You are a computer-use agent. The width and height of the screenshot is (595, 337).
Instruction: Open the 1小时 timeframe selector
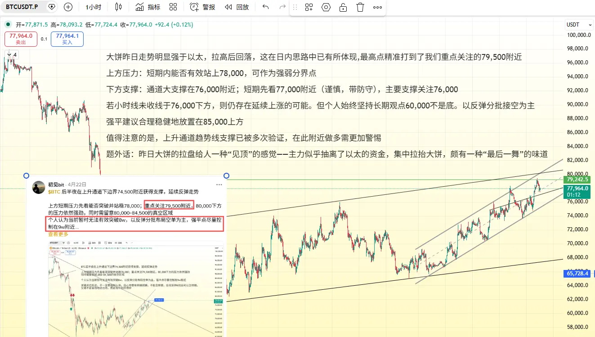[93, 7]
